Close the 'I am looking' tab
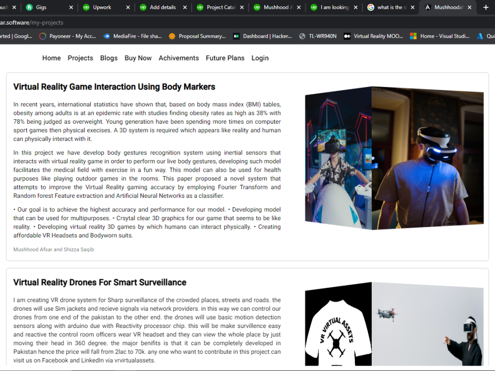Image resolution: width=495 pixels, height=371 pixels. coord(356,7)
